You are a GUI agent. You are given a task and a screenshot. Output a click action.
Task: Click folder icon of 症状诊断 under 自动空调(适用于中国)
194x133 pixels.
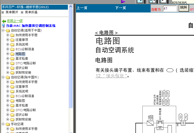pyautogui.click(x=12, y=68)
